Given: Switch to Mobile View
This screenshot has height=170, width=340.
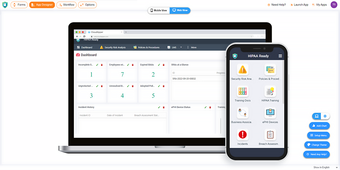Looking at the screenshot, I should coord(159,10).
